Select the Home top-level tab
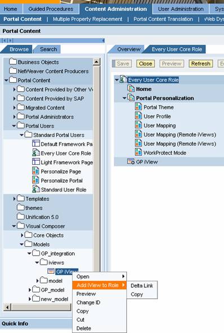 pos(11,9)
